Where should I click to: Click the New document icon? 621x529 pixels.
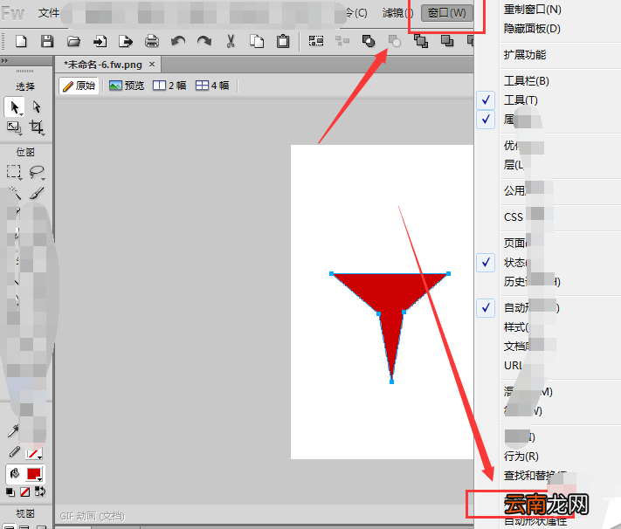coord(21,41)
